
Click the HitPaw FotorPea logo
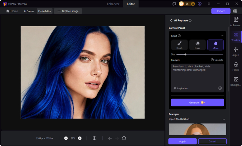pyautogui.click(x=5, y=4)
